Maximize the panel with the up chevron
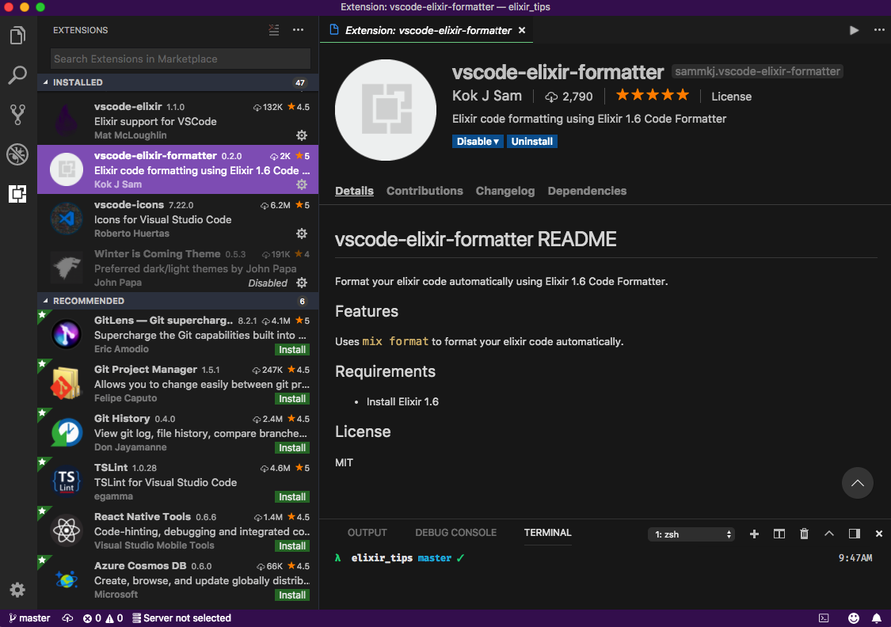Image resolution: width=891 pixels, height=627 pixels. click(829, 534)
